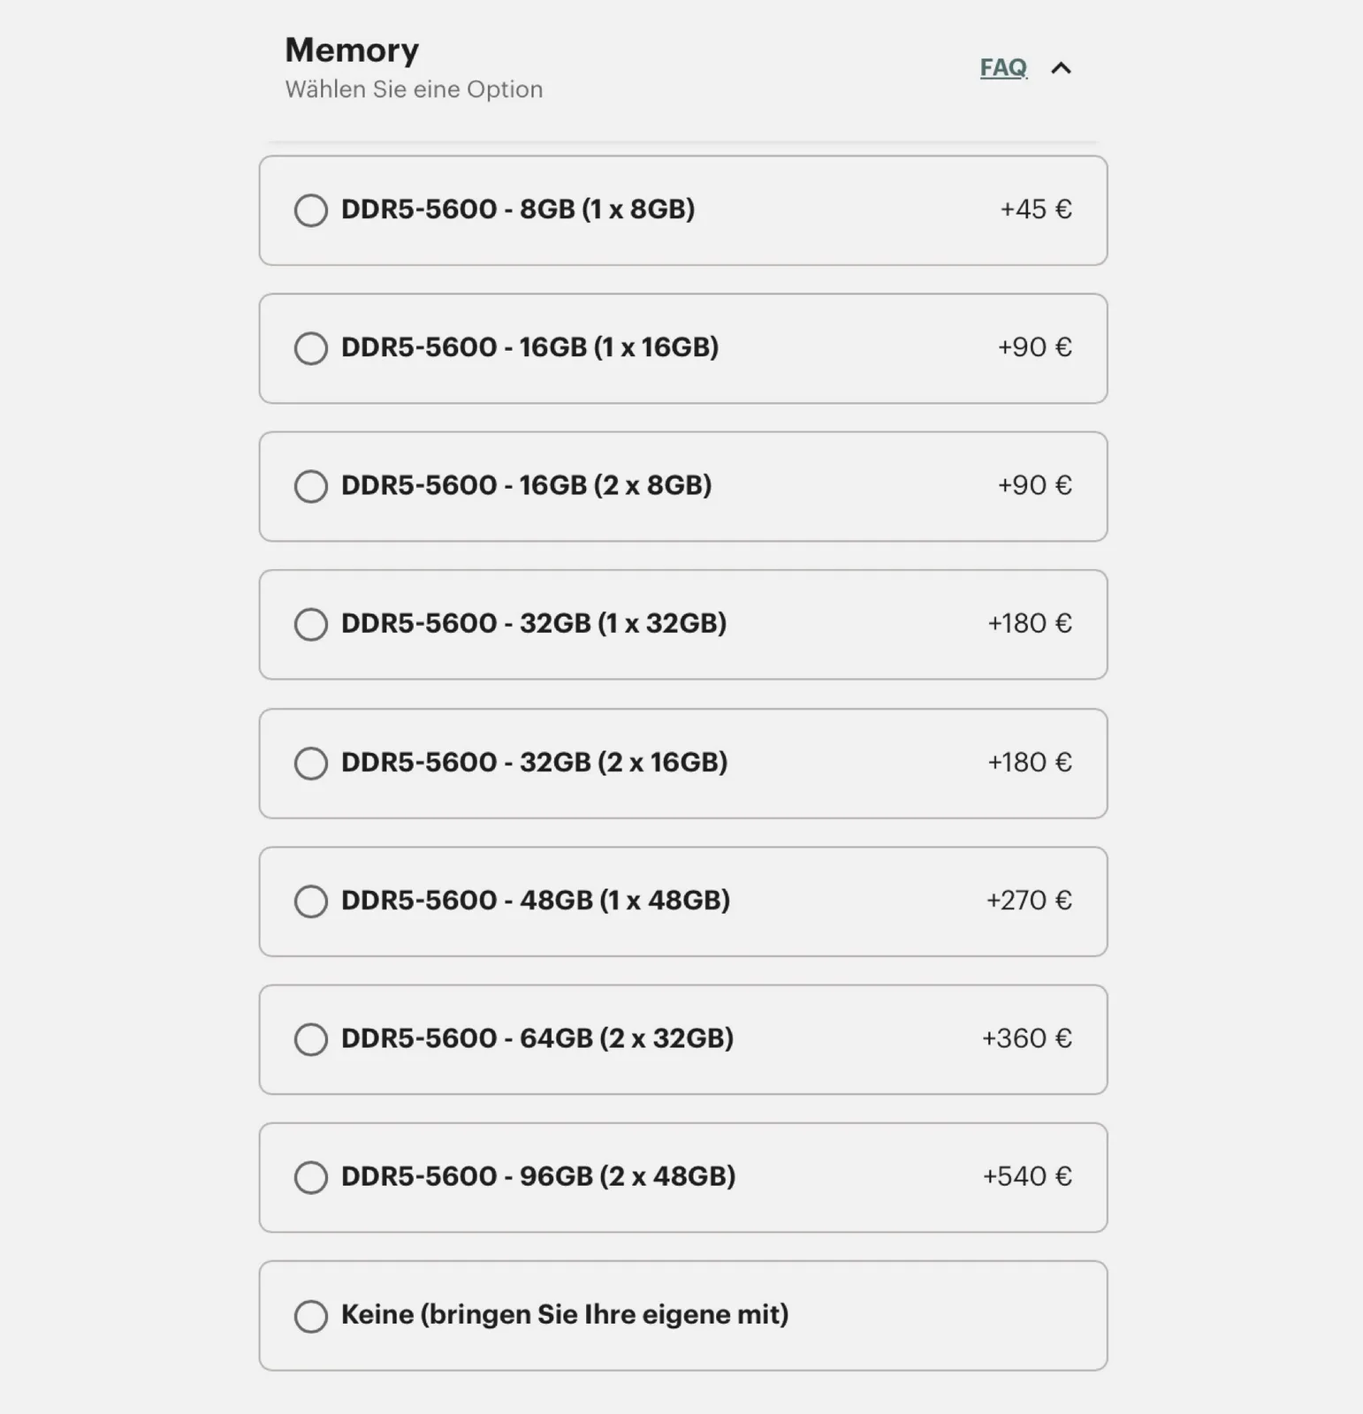
Task: Click the 'DDR5-5600 - 32GB (1 x 32GB)' label text
Action: point(534,623)
